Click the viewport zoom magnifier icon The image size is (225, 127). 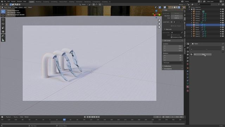click(159, 20)
